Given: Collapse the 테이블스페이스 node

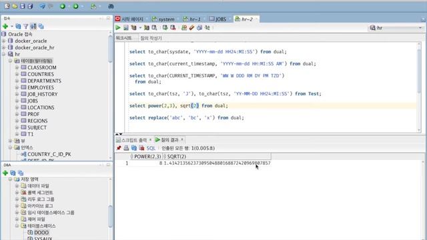Looking at the screenshot, I should [17, 226].
